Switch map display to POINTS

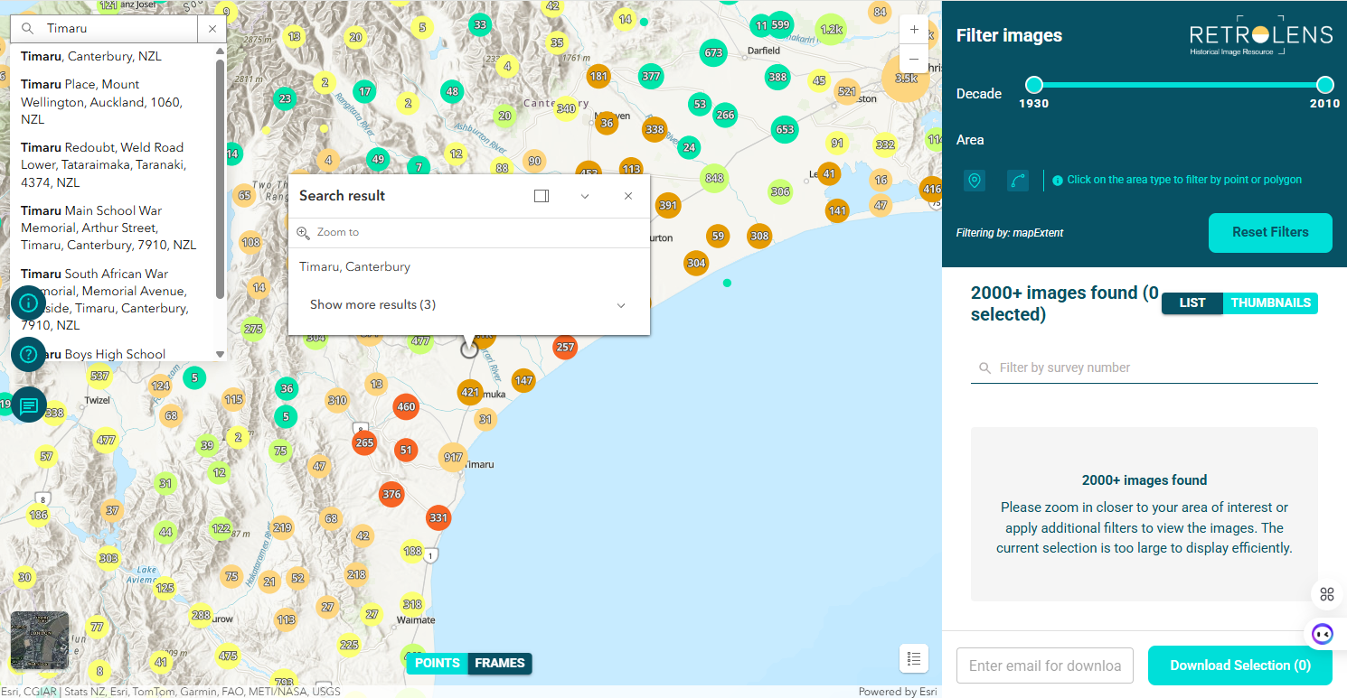(x=438, y=664)
